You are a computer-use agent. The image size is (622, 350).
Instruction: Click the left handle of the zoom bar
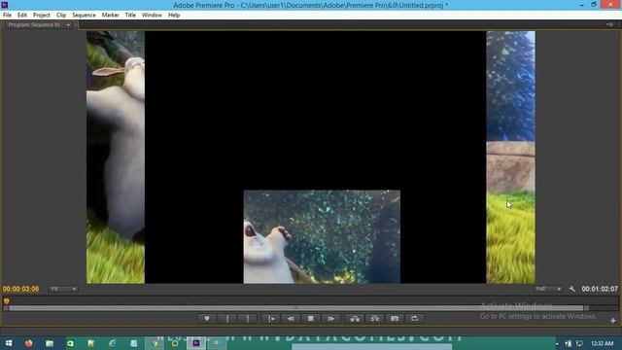pyautogui.click(x=6, y=308)
